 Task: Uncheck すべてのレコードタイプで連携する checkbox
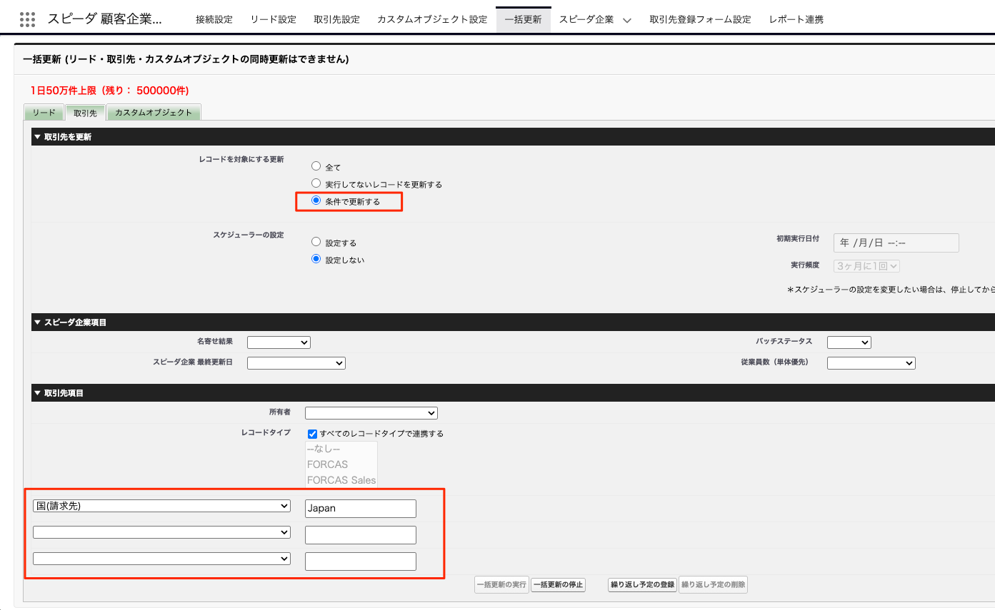click(x=312, y=434)
